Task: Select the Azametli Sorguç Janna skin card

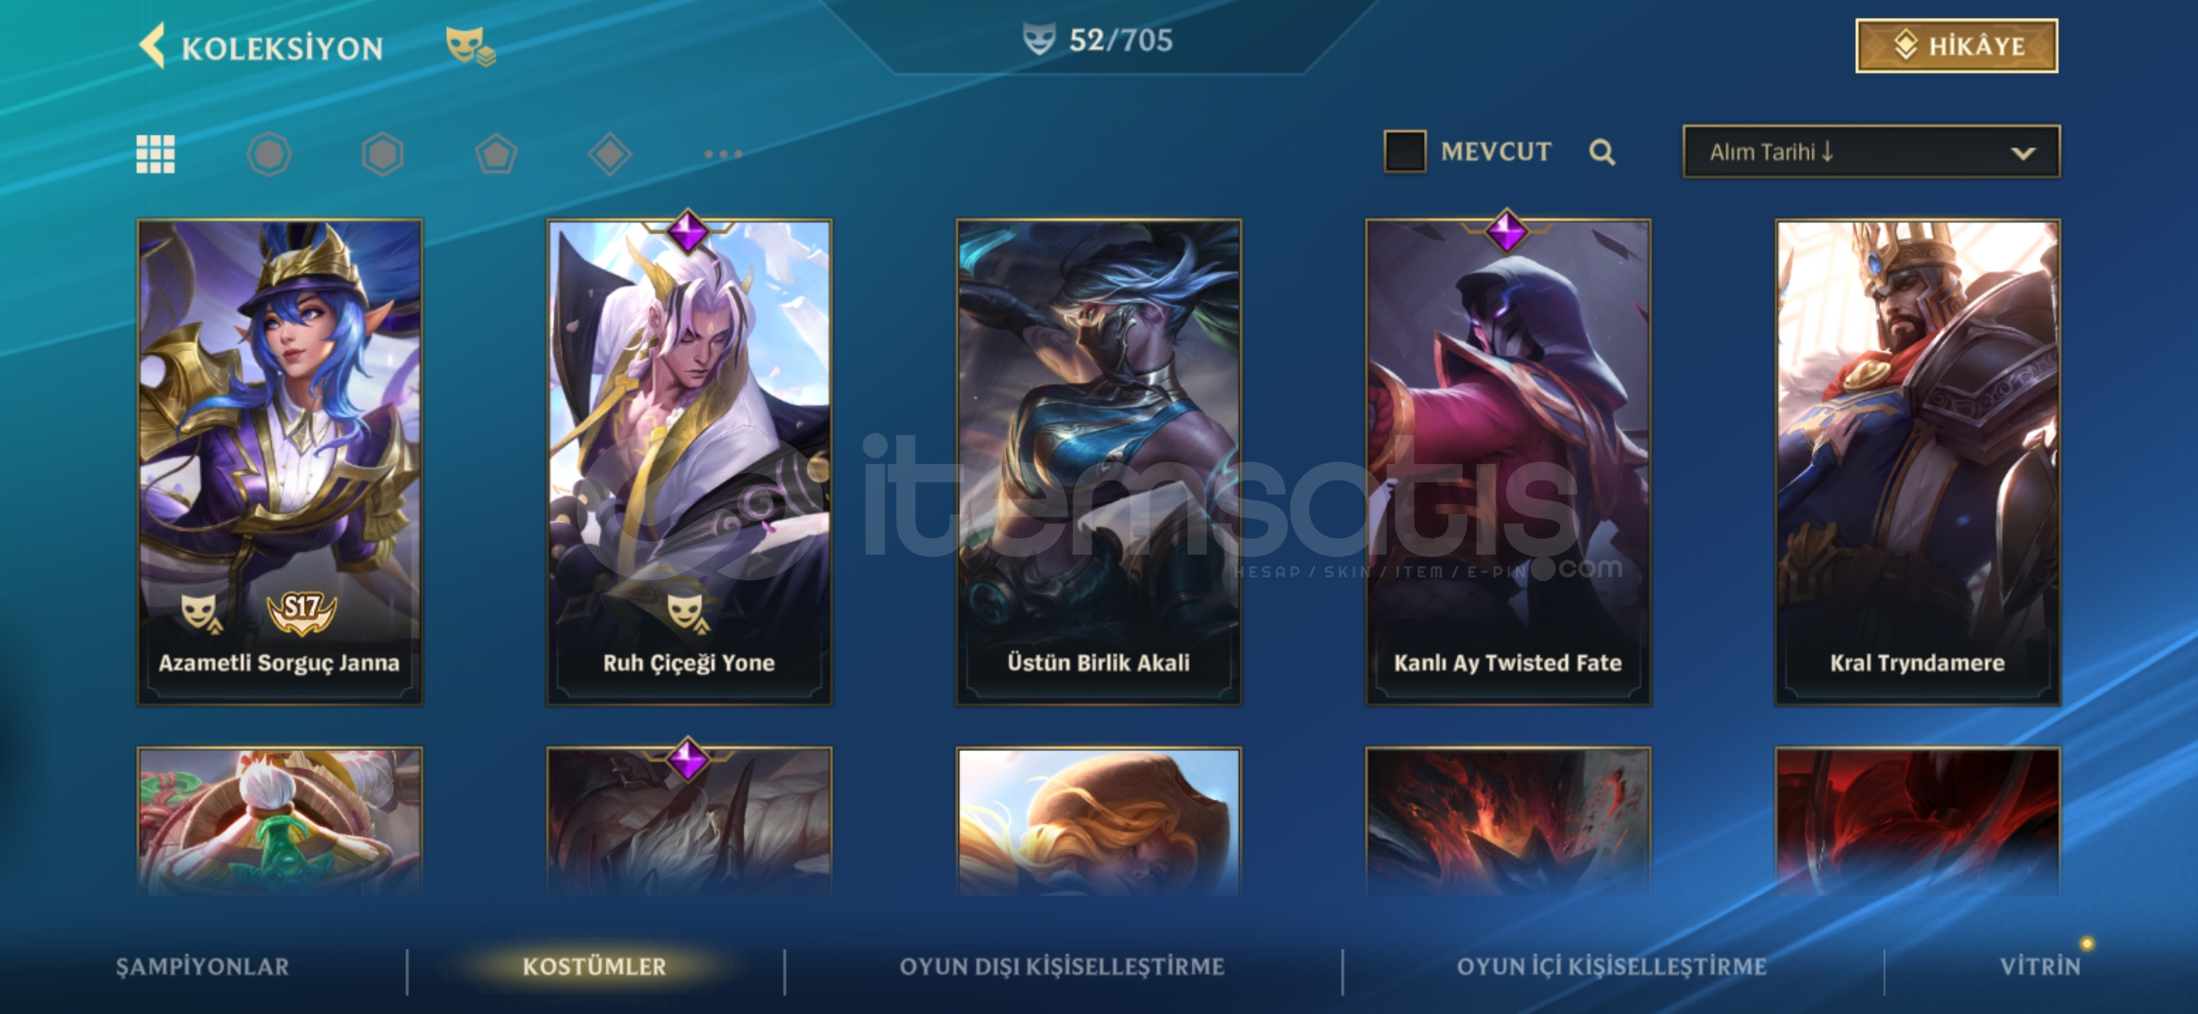Action: pos(280,462)
